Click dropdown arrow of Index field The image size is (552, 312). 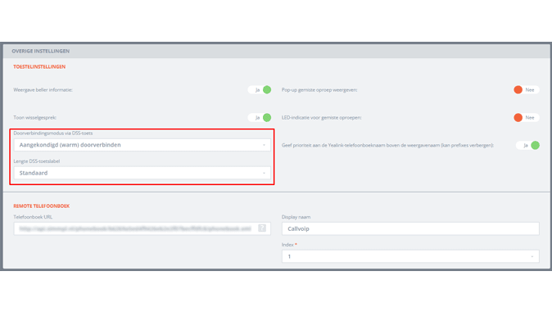[x=532, y=256]
